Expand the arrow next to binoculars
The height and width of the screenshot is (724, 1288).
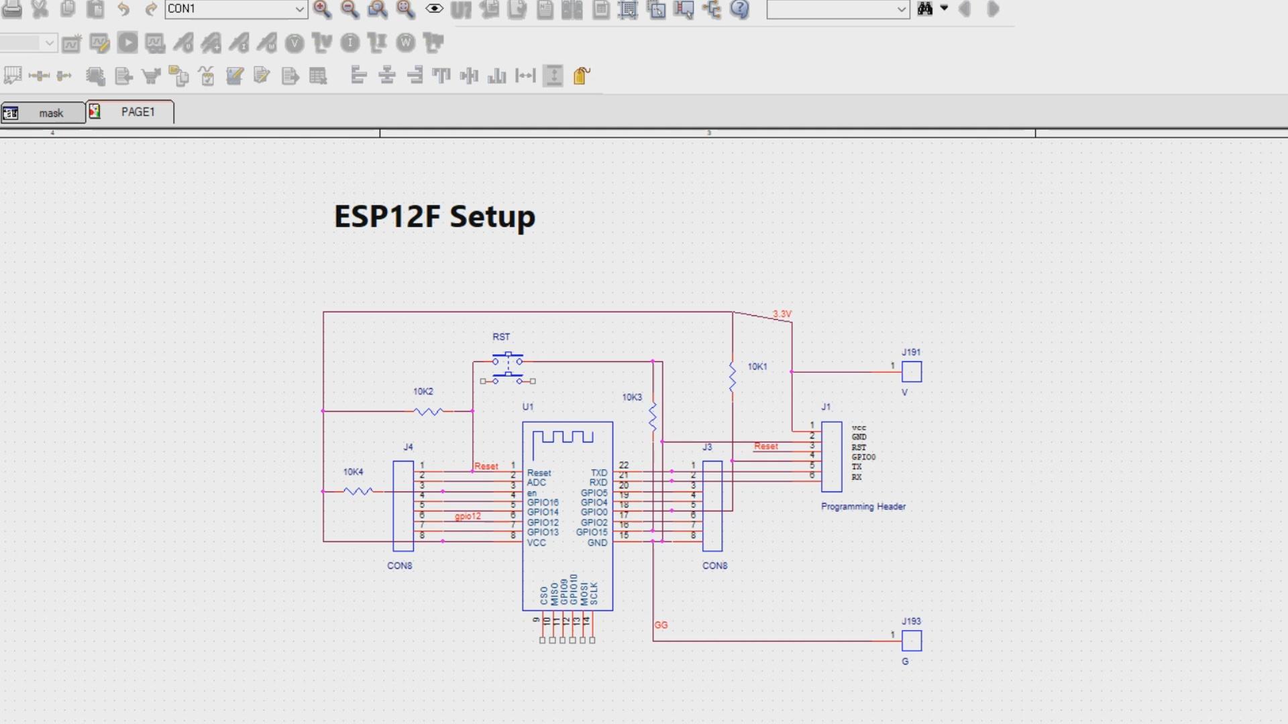pyautogui.click(x=944, y=9)
